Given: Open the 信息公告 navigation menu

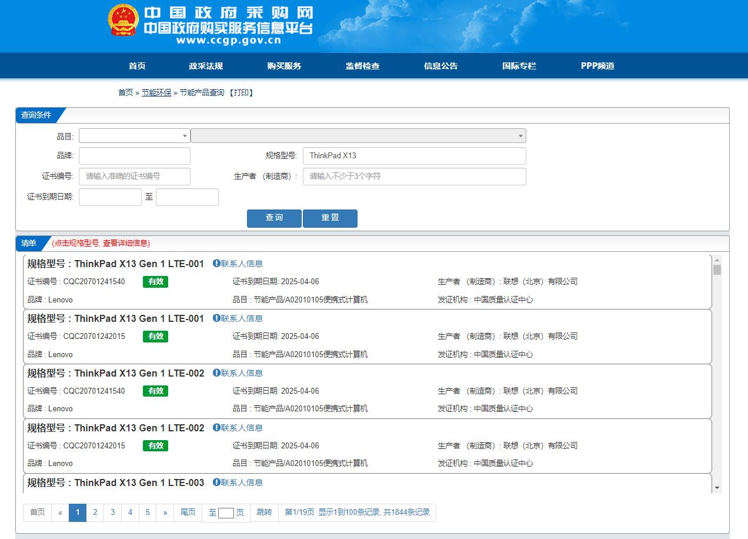Looking at the screenshot, I should click(441, 66).
